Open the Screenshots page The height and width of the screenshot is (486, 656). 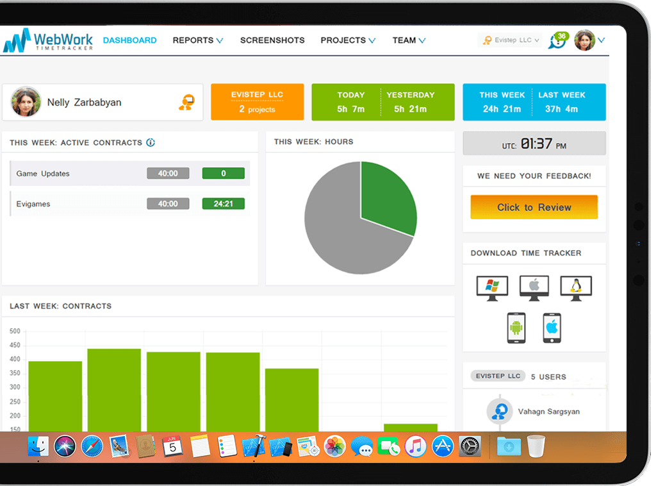tap(272, 40)
